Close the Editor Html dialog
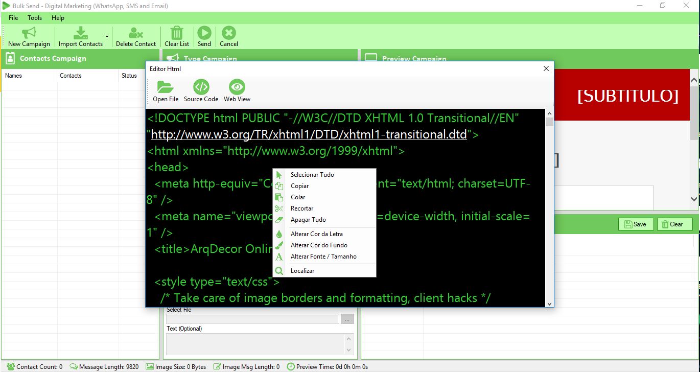This screenshot has height=372, width=700. pos(546,68)
